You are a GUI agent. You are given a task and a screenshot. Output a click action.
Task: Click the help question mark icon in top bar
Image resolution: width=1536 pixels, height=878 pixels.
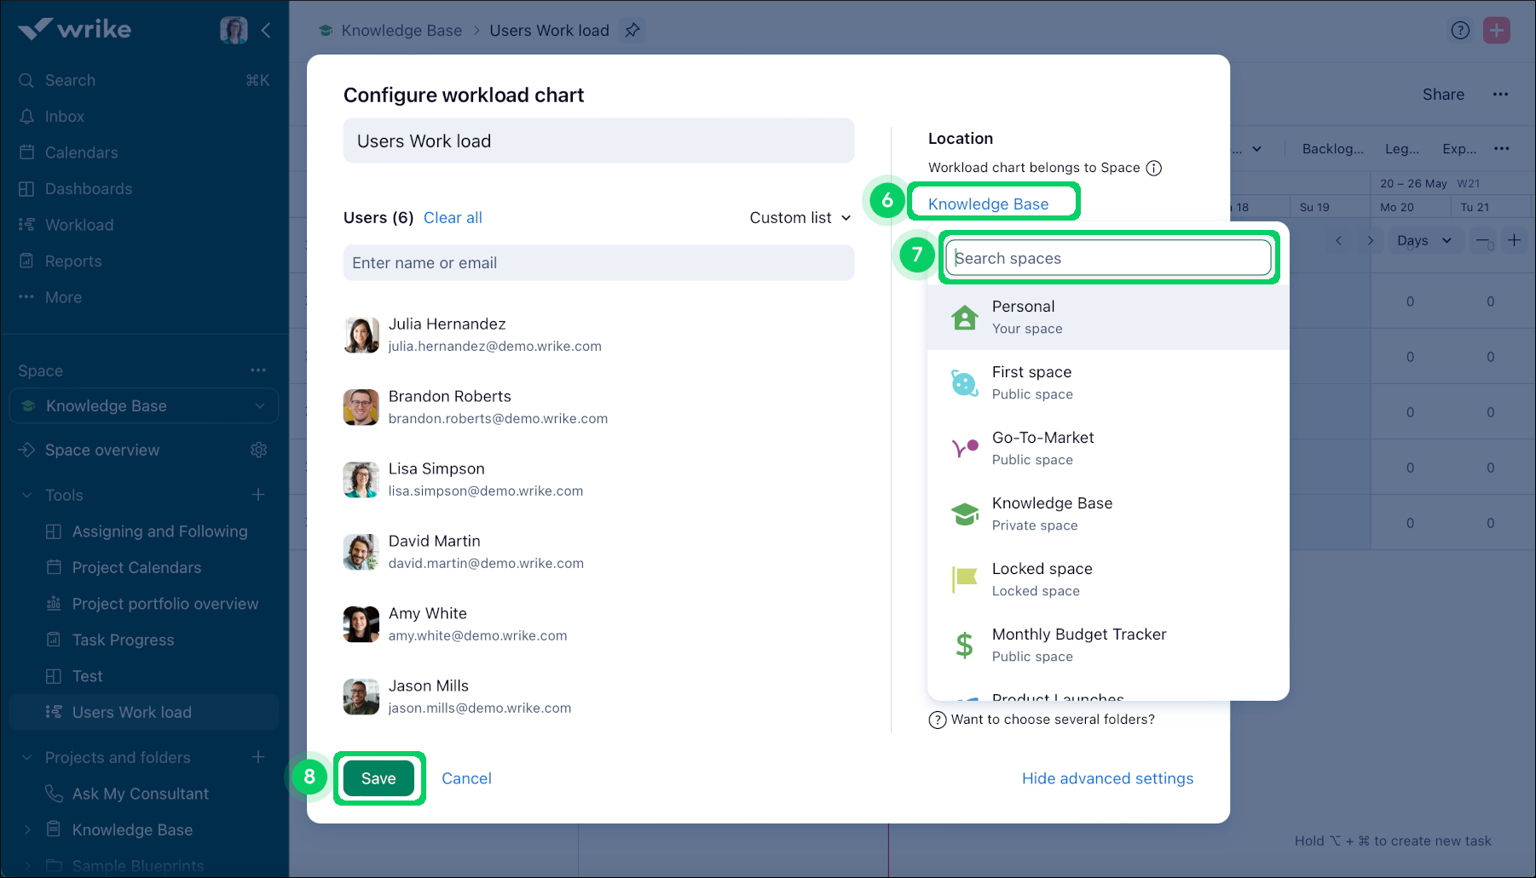click(x=1460, y=31)
